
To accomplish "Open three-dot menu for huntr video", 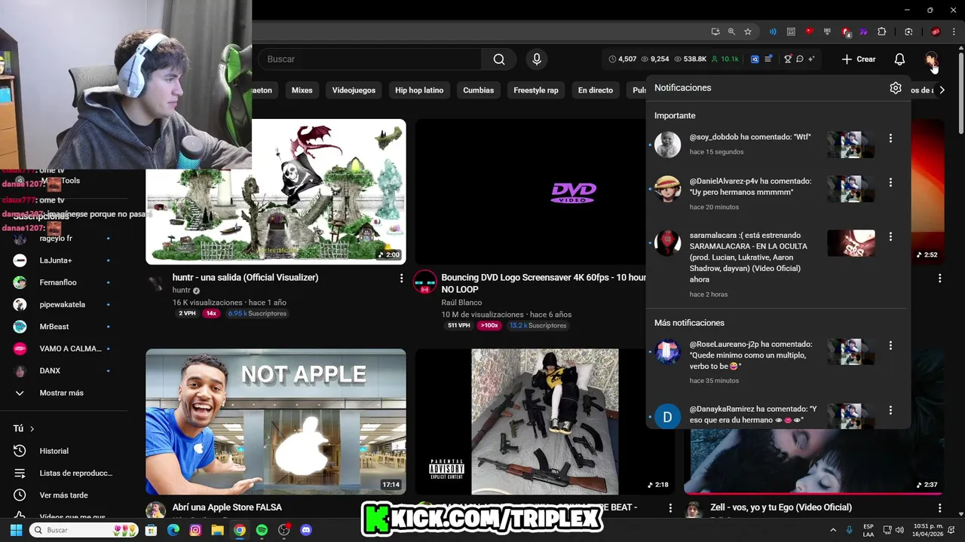I will coord(401,279).
